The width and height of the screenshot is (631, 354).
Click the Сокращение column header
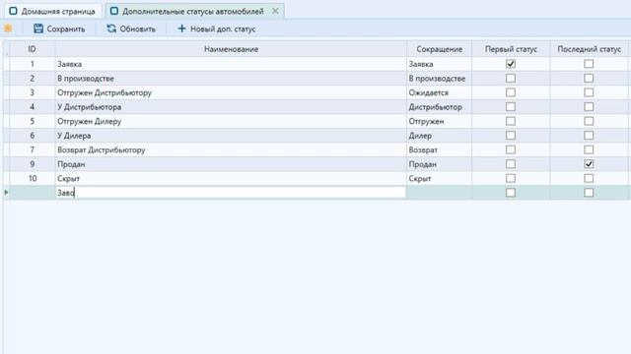439,49
